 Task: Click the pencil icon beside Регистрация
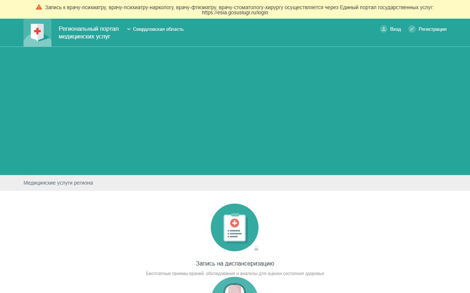click(x=412, y=29)
